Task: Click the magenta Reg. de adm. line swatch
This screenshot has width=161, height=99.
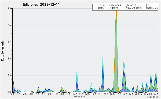Action: pyautogui.click(x=123, y=8)
